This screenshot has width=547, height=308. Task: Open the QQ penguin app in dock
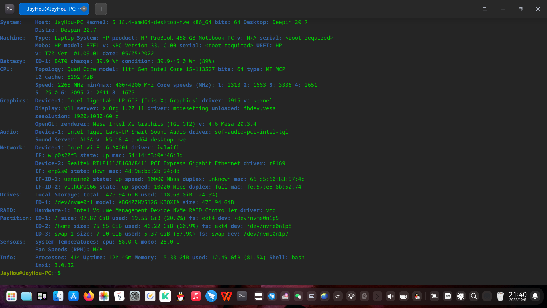point(181,297)
